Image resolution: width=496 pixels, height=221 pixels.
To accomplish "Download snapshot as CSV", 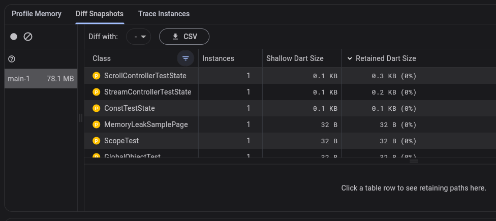I will [184, 37].
